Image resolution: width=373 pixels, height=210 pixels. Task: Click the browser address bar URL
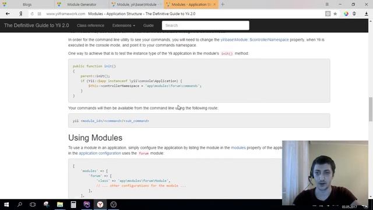[66, 14]
